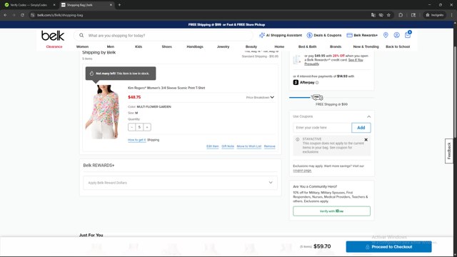Collapse the Use Coupons section

click(368, 116)
